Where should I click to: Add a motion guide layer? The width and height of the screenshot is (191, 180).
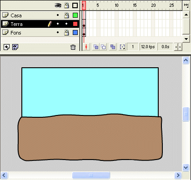15,47
